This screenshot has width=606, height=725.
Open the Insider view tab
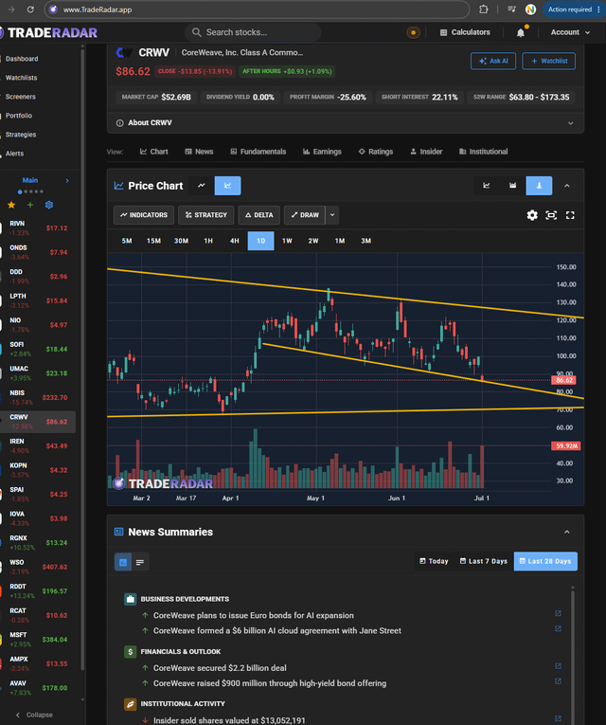tap(426, 152)
